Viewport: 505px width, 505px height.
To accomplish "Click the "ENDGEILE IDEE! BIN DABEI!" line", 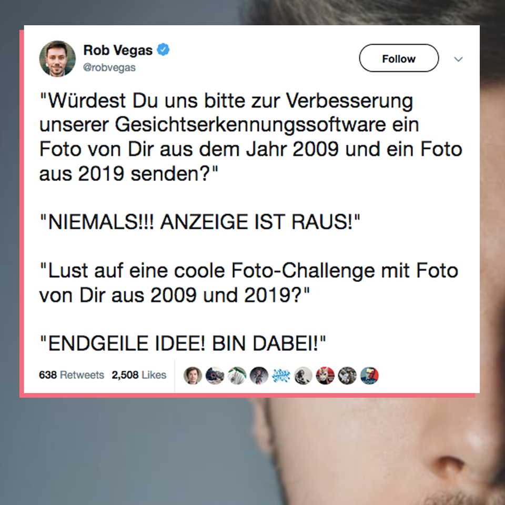I will coord(183,344).
